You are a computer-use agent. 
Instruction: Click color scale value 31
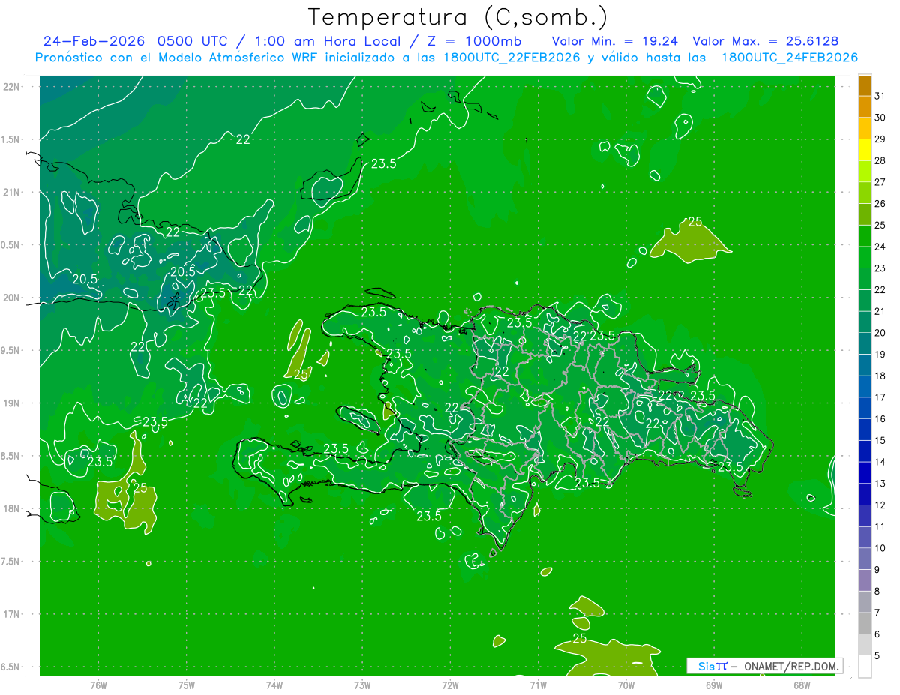click(880, 96)
